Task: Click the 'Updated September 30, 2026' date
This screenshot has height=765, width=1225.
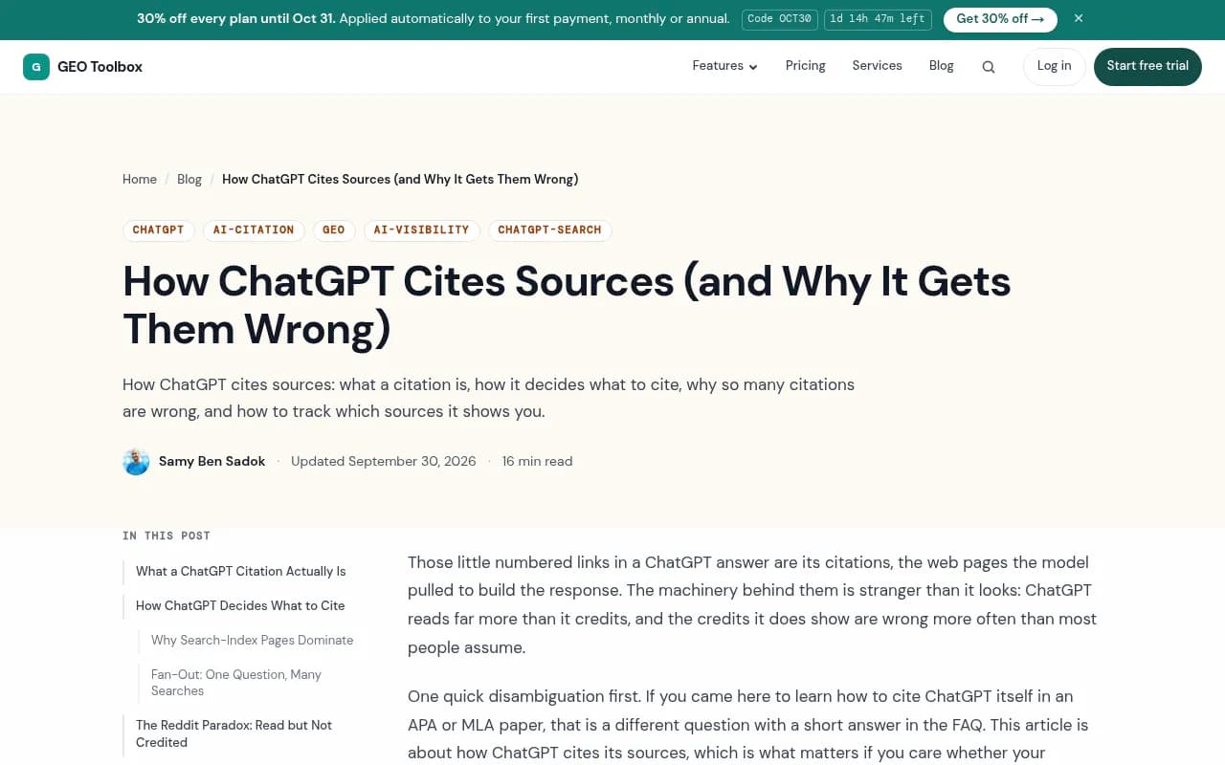Action: pos(384,462)
